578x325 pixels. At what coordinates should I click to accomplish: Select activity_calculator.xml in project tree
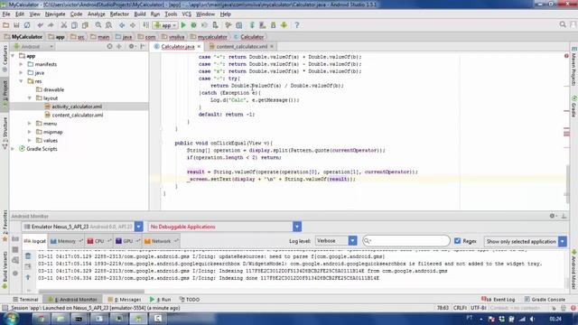[77, 107]
